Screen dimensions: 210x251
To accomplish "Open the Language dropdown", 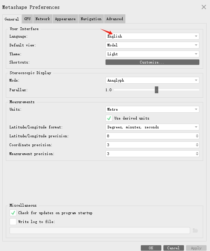I will click(152, 36).
